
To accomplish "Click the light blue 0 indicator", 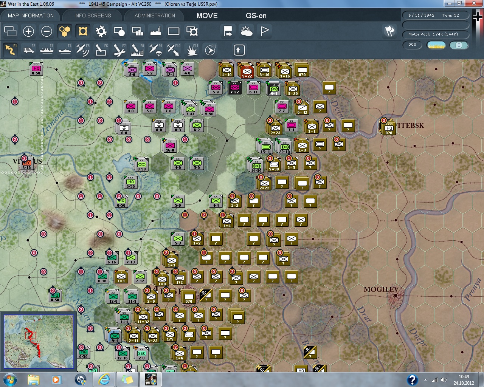I will point(459,45).
